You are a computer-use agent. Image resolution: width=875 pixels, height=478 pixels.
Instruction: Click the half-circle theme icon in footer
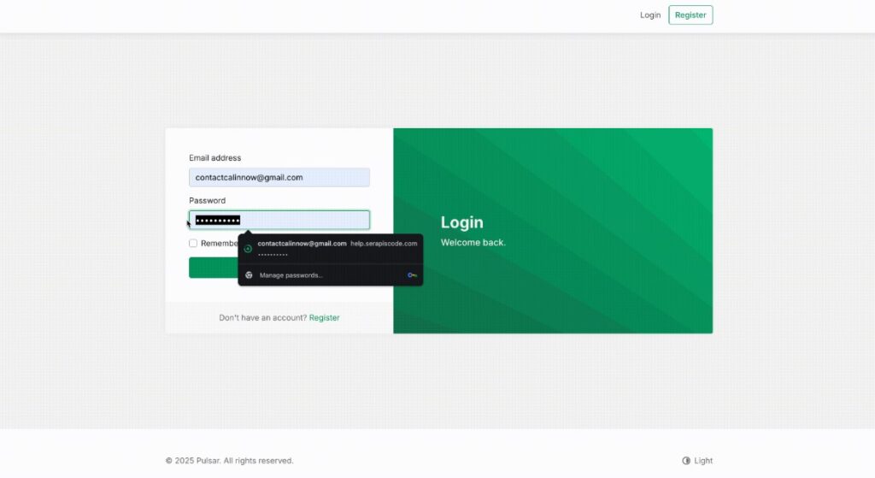pos(686,461)
